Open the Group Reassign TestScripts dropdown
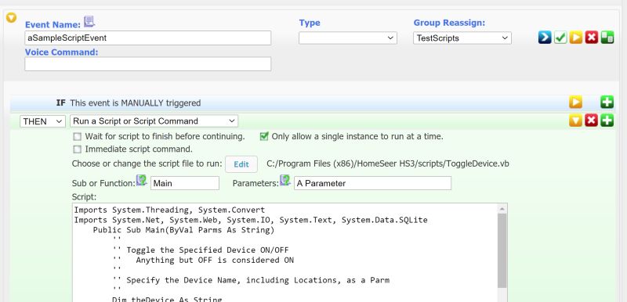The height and width of the screenshot is (302, 627). (462, 38)
